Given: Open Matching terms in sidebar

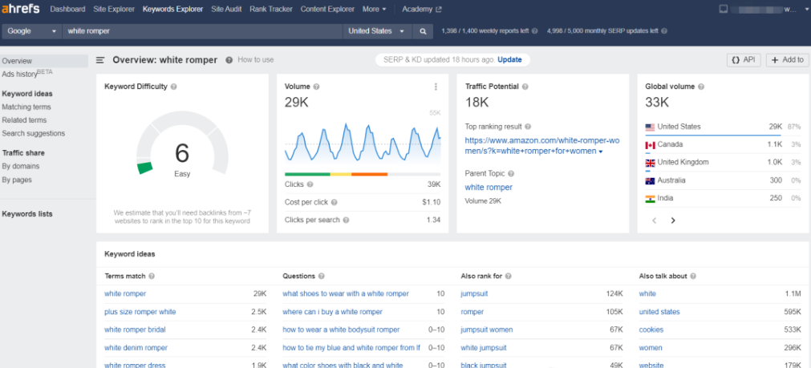Looking at the screenshot, I should point(26,107).
